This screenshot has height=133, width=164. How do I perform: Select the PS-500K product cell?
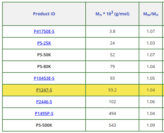44,125
